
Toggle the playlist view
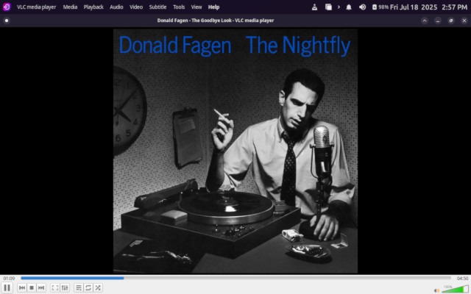pyautogui.click(x=79, y=287)
